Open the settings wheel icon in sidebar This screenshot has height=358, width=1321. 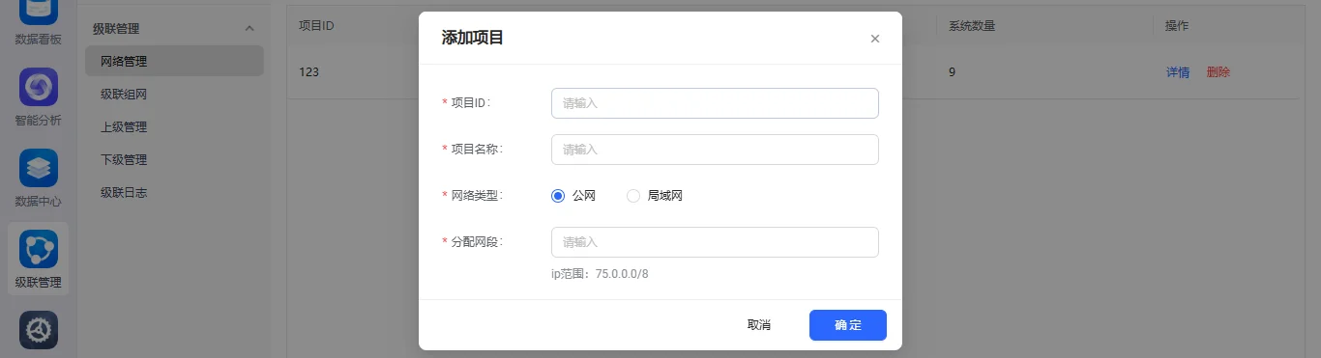click(x=39, y=330)
